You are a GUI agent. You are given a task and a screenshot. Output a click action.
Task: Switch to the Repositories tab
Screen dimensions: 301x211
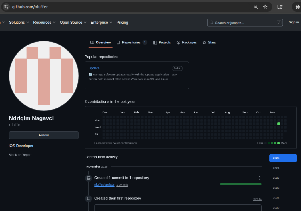pyautogui.click(x=131, y=43)
